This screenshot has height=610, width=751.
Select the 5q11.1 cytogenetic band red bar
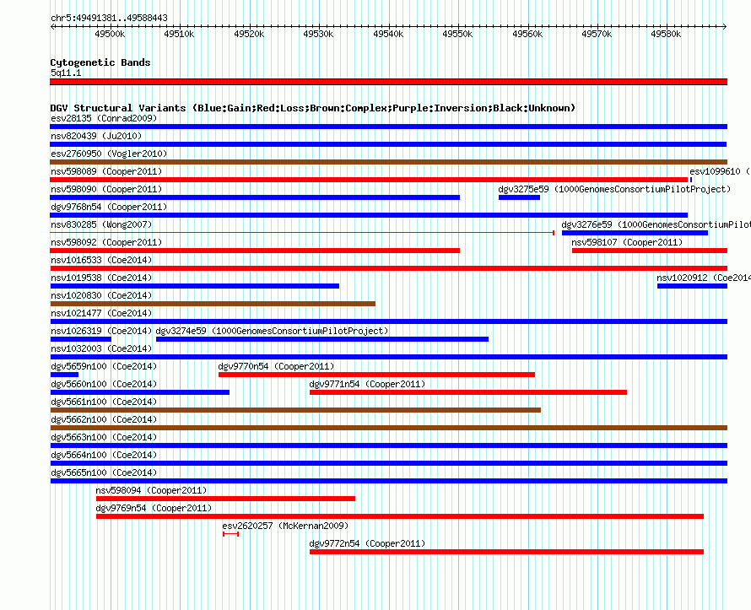point(388,82)
